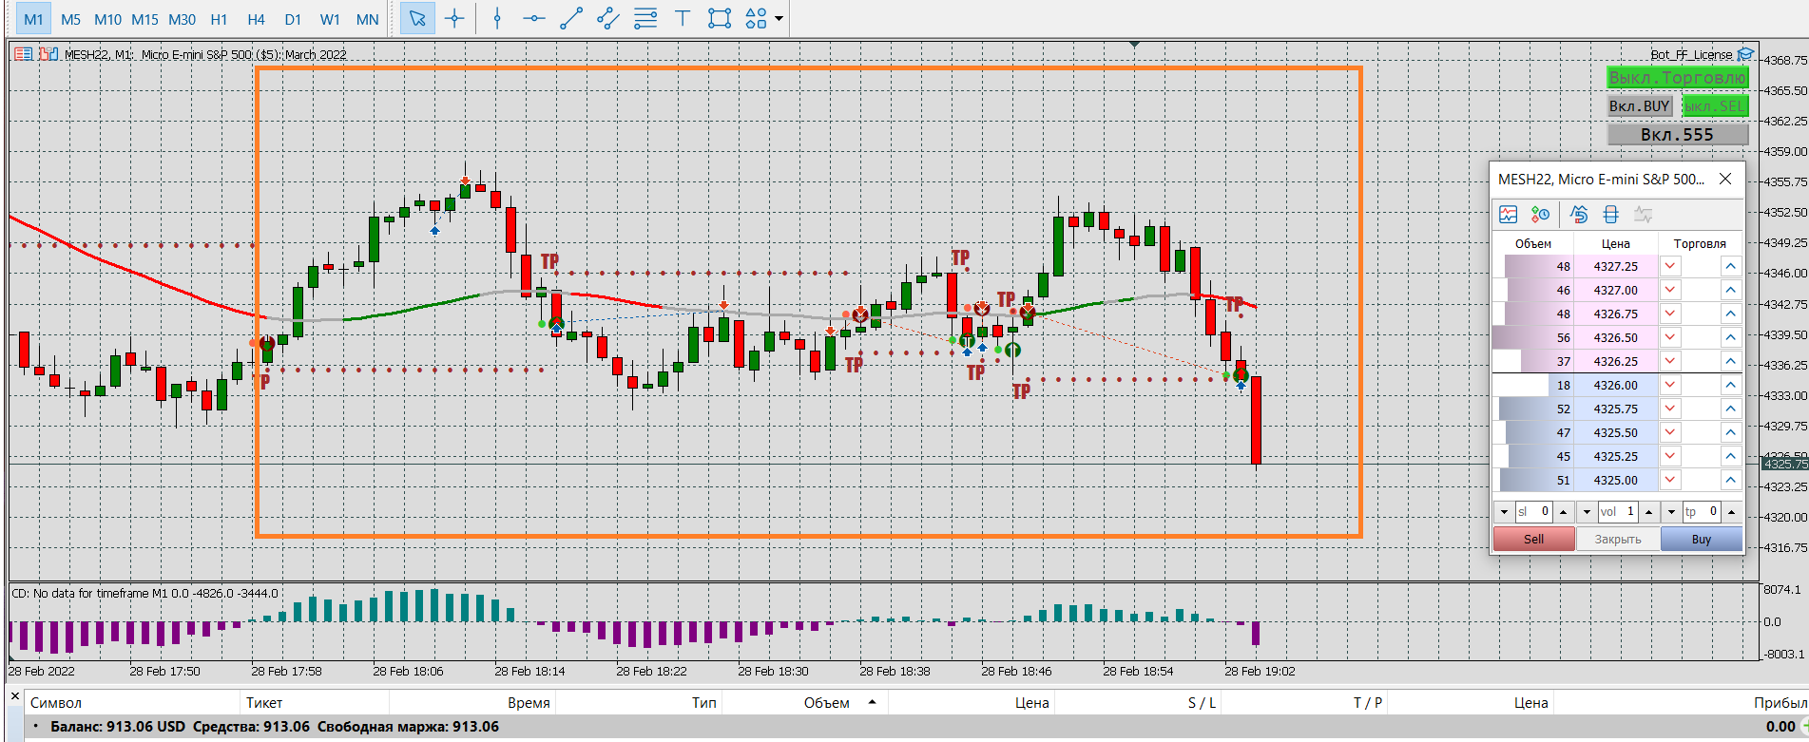
Task: Click buy arrow at price 4326.75
Action: pyautogui.click(x=1730, y=314)
